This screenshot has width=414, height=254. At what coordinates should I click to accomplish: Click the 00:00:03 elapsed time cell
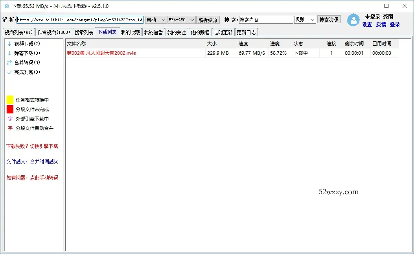pyautogui.click(x=385, y=53)
